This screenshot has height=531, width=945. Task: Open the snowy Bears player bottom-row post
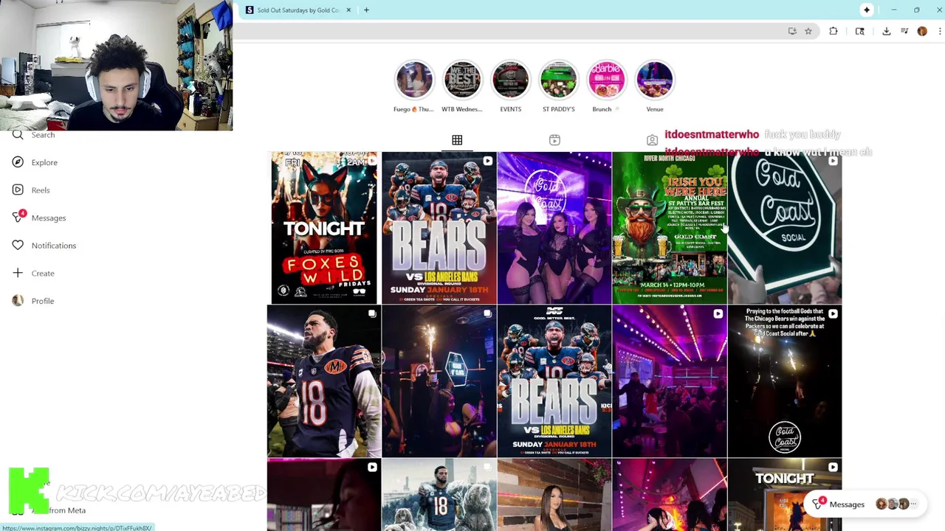coord(439,495)
